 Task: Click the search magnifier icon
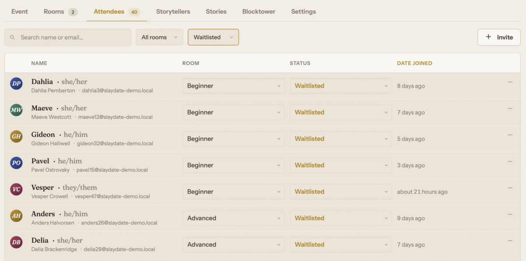[x=12, y=37]
